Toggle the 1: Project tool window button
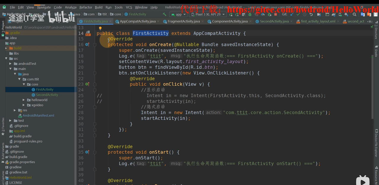 point(3,29)
